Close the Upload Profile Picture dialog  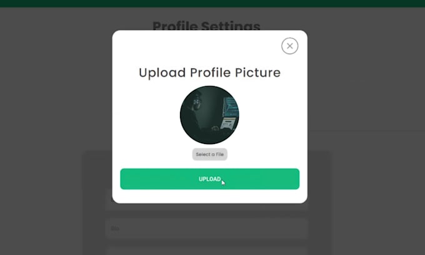point(290,46)
